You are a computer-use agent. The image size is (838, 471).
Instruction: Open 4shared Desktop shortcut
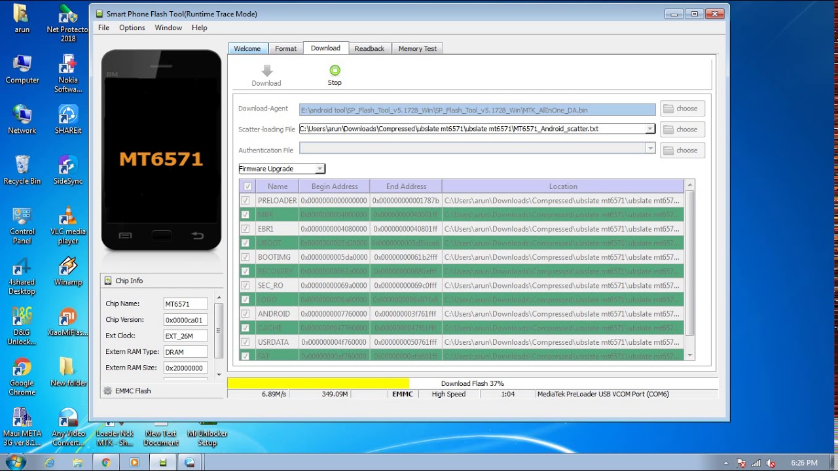tap(22, 275)
